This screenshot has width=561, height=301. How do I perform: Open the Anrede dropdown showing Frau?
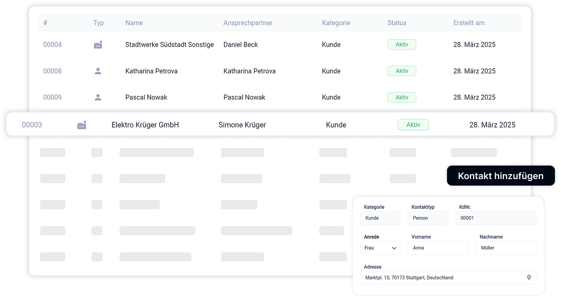coord(380,248)
